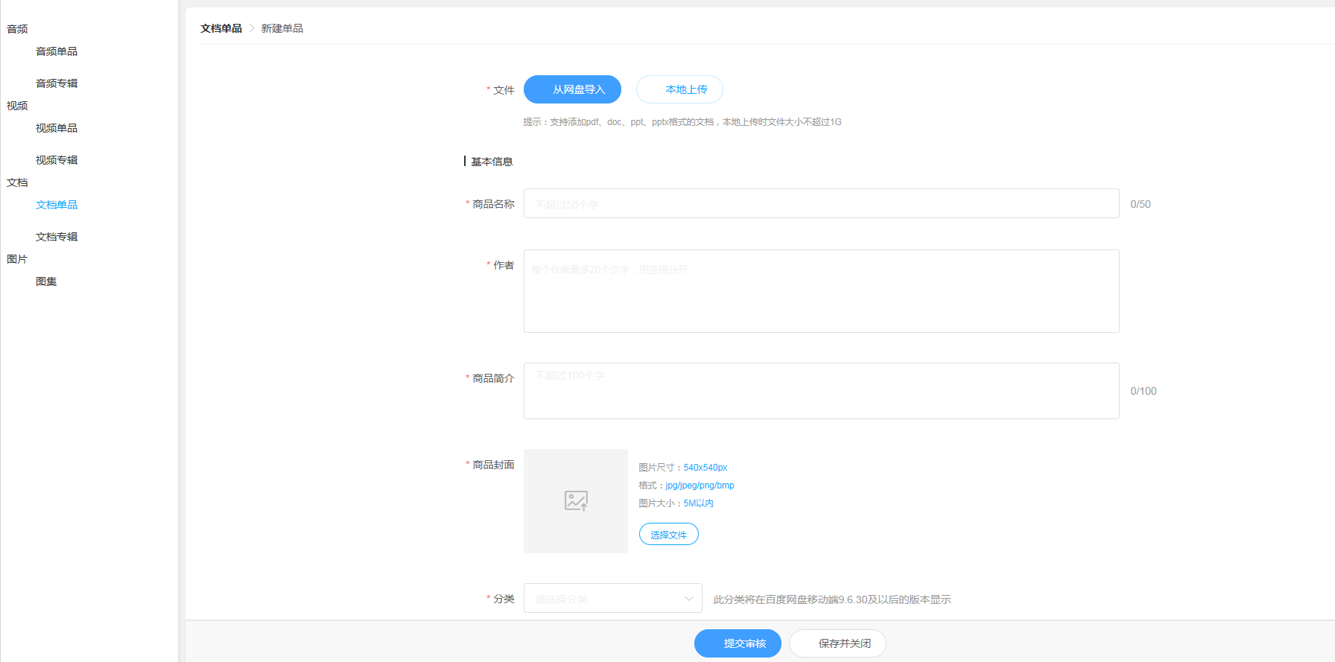Select the highlighted 文档单品 sidebar item
1335x662 pixels.
57,205
